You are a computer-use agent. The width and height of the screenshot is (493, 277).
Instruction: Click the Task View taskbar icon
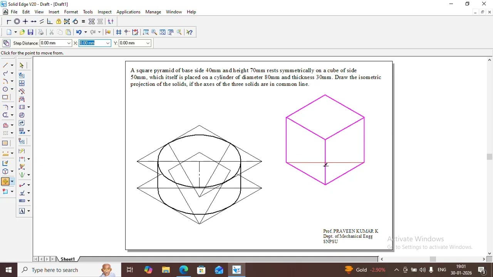pos(130,270)
